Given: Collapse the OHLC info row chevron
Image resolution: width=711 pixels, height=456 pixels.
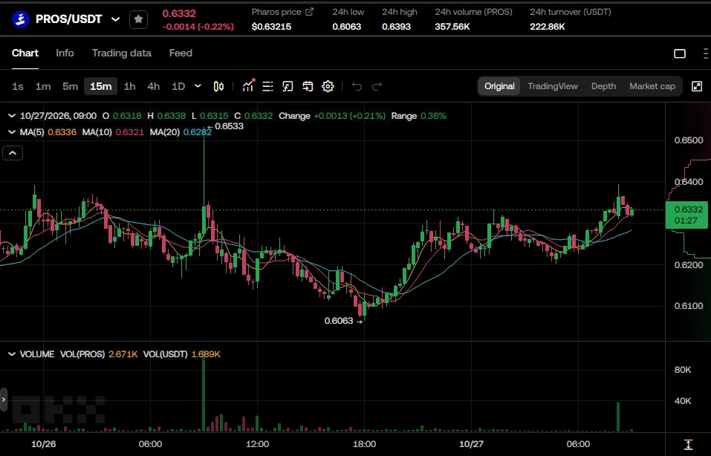Looking at the screenshot, I should click(12, 116).
